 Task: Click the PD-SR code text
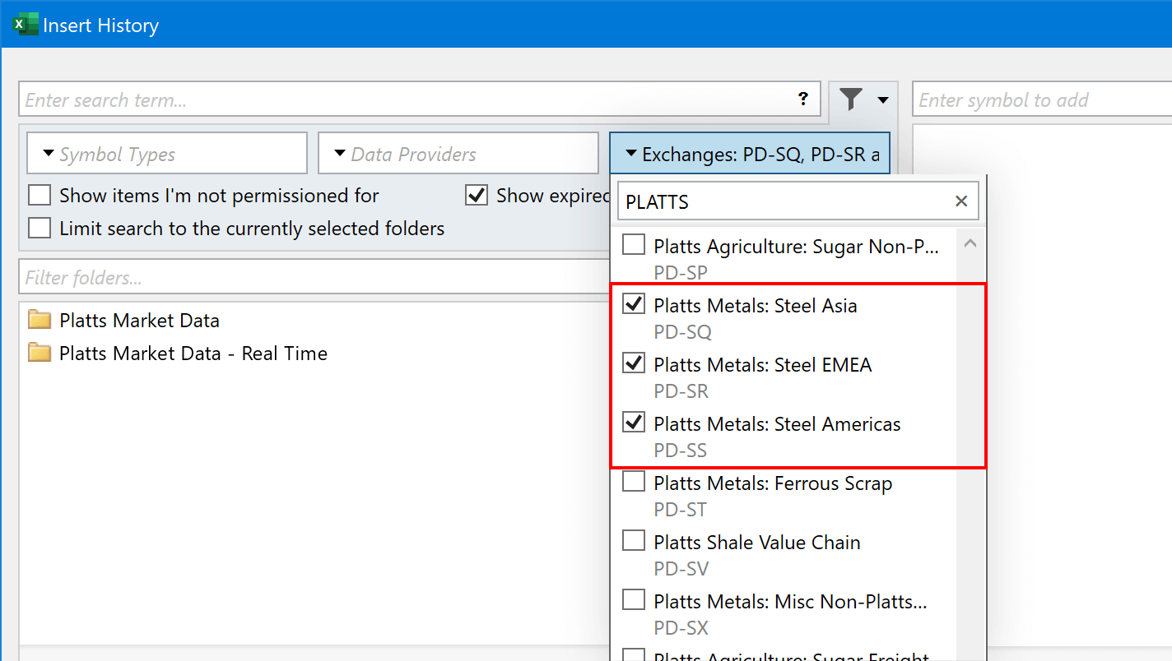pyautogui.click(x=681, y=391)
